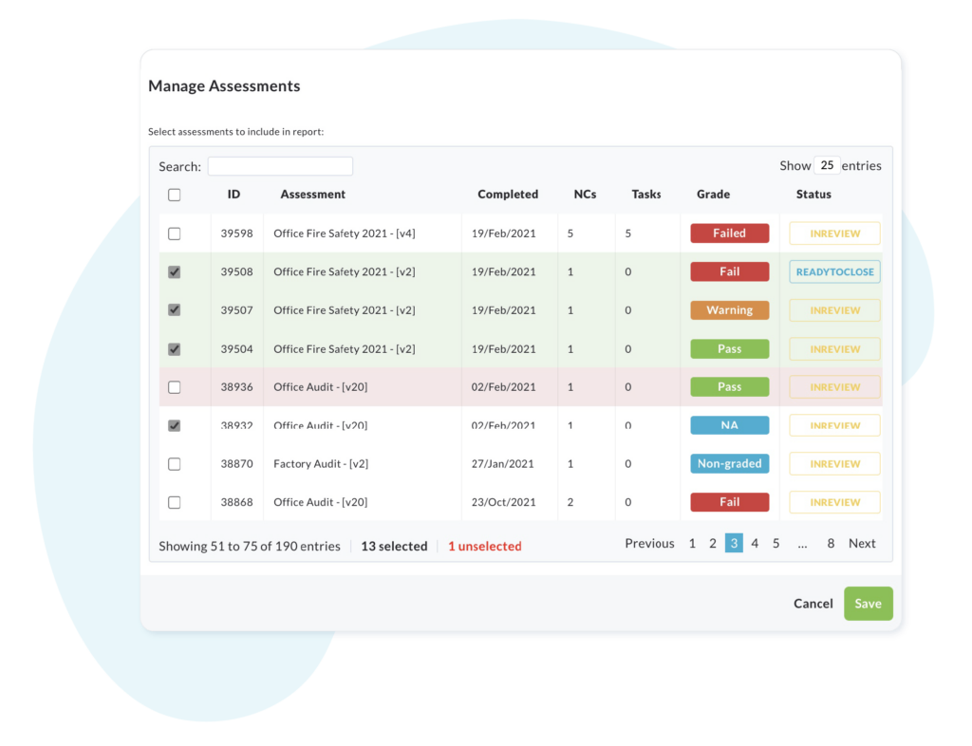972x746 pixels.
Task: Go to the Previous page
Action: (x=649, y=544)
